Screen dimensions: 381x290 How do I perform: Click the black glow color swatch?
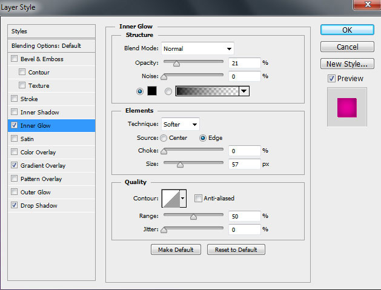[152, 91]
